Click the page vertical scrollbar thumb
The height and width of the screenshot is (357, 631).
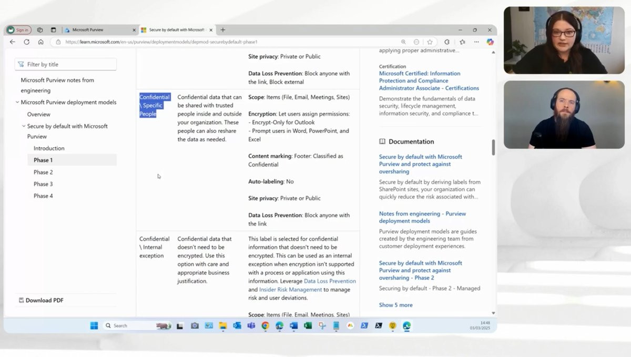click(493, 147)
